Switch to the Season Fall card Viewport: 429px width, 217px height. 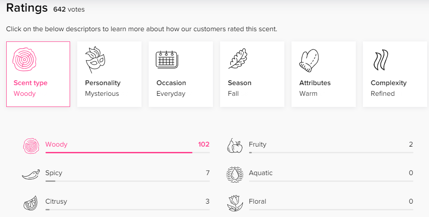click(252, 74)
